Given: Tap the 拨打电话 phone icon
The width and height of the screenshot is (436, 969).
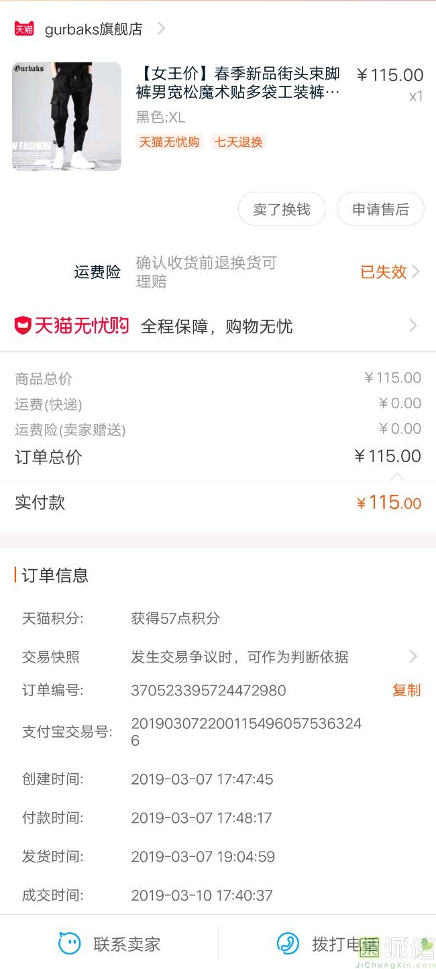Looking at the screenshot, I should tap(288, 944).
